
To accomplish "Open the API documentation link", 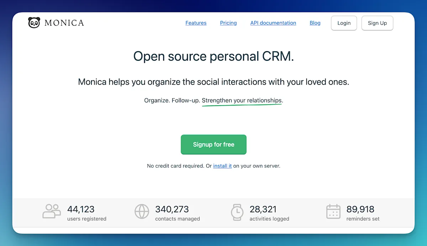I will tap(273, 23).
